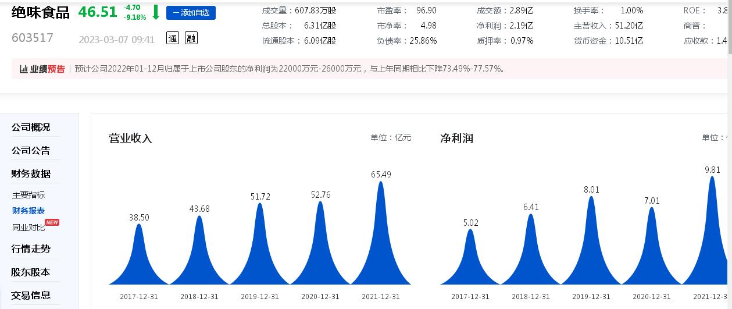Click the timestamp 2023-03-07 09:41

pyautogui.click(x=117, y=40)
